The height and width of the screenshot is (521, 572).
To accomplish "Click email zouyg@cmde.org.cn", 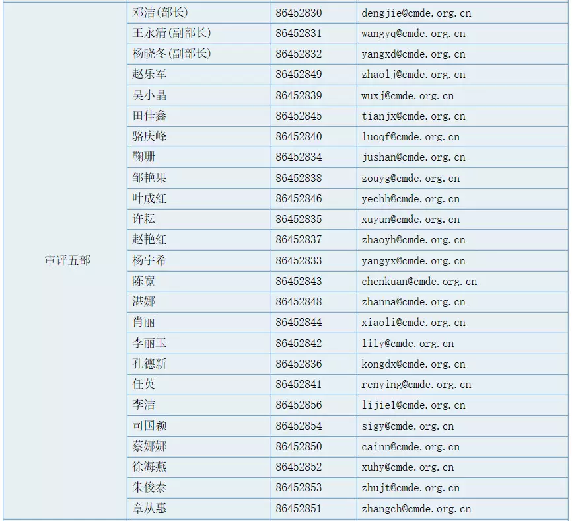I will (x=410, y=178).
